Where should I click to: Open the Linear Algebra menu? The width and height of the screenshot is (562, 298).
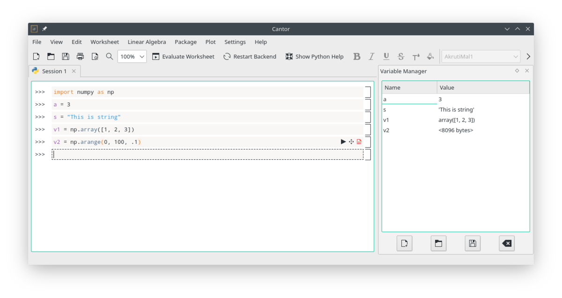click(147, 42)
